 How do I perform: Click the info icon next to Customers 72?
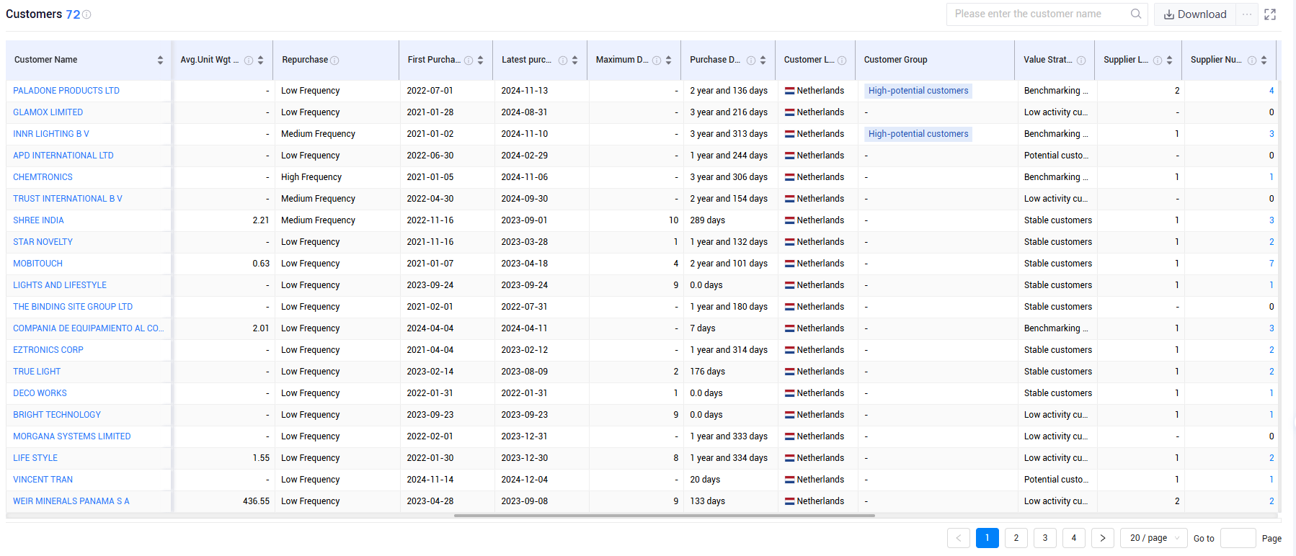86,14
